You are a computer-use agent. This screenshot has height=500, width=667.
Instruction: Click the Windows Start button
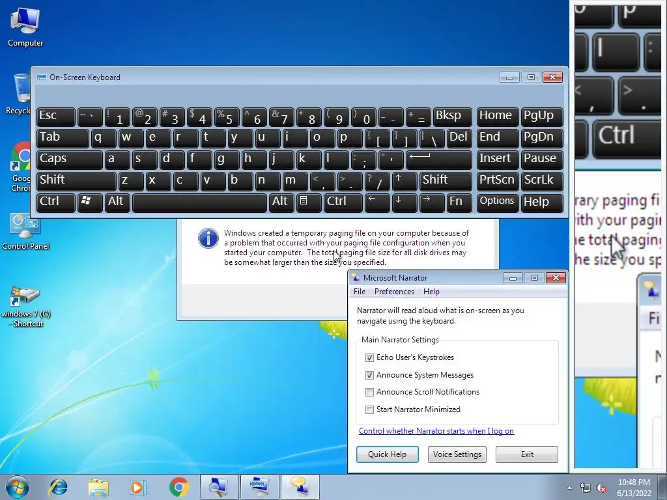(x=17, y=487)
